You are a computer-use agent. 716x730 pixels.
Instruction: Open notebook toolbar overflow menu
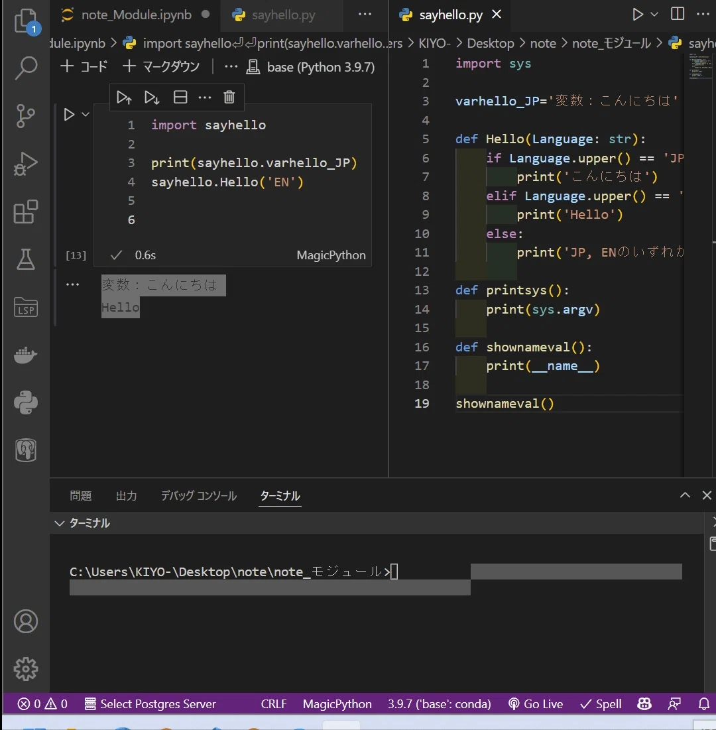click(x=231, y=66)
